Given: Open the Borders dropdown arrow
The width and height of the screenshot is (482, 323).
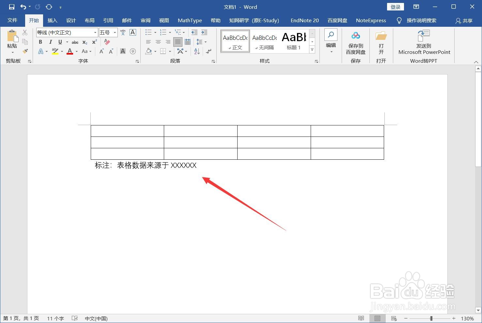Looking at the screenshot, I should (170, 51).
